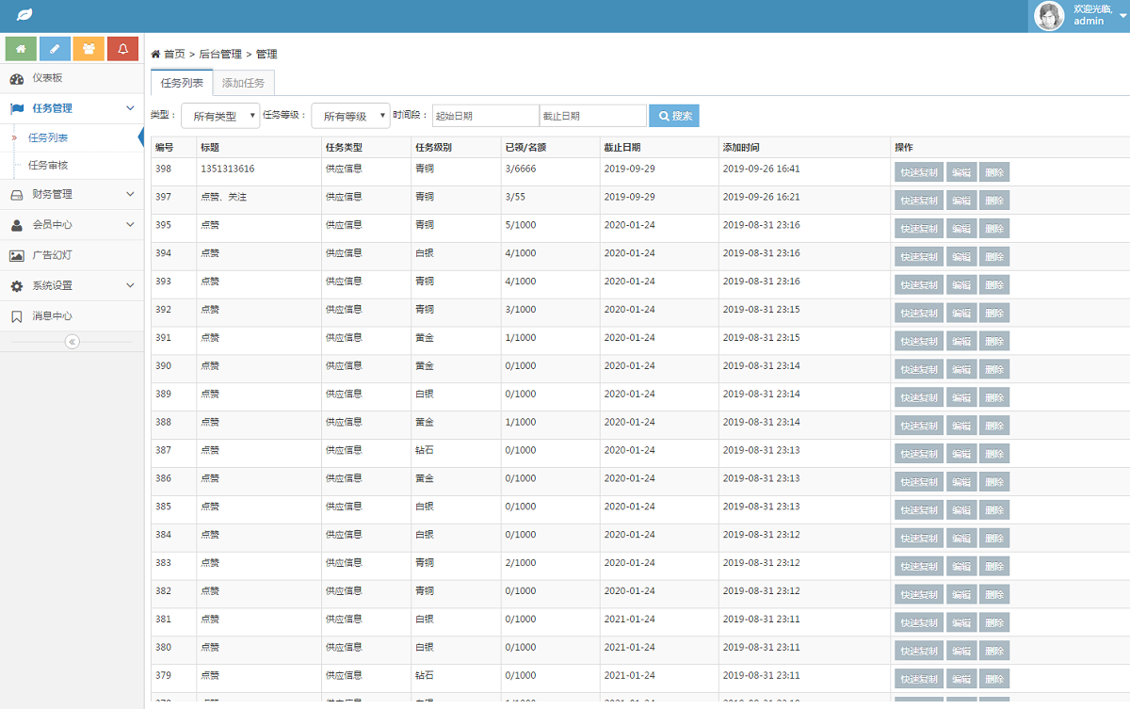Open the orange users group shortcut
1130x709 pixels.
89,49
